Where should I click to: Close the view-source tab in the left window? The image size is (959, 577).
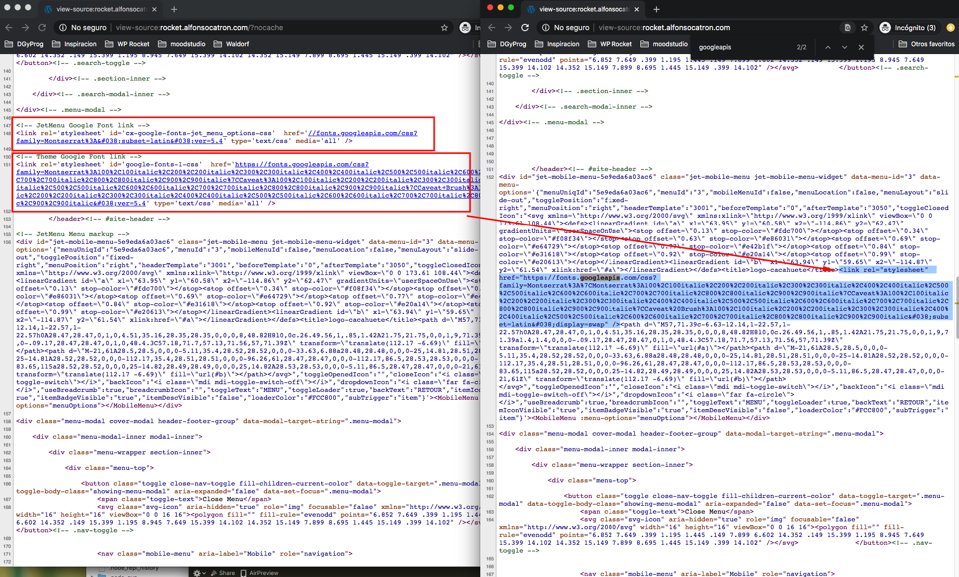click(155, 9)
